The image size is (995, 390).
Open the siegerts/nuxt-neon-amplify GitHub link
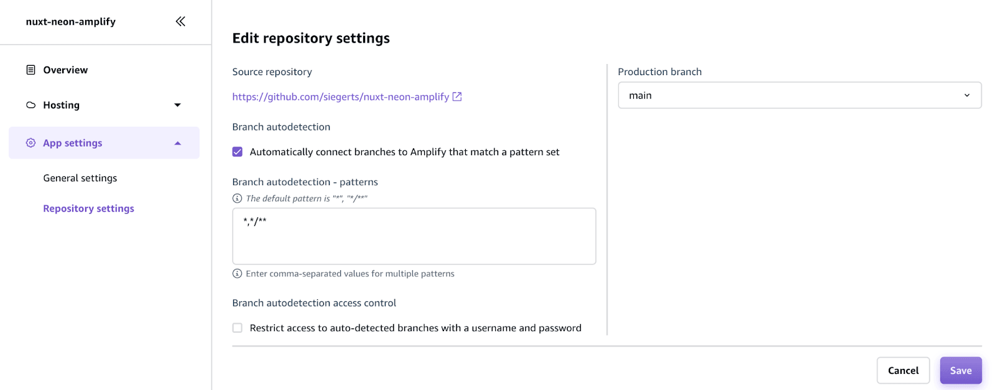coord(341,96)
